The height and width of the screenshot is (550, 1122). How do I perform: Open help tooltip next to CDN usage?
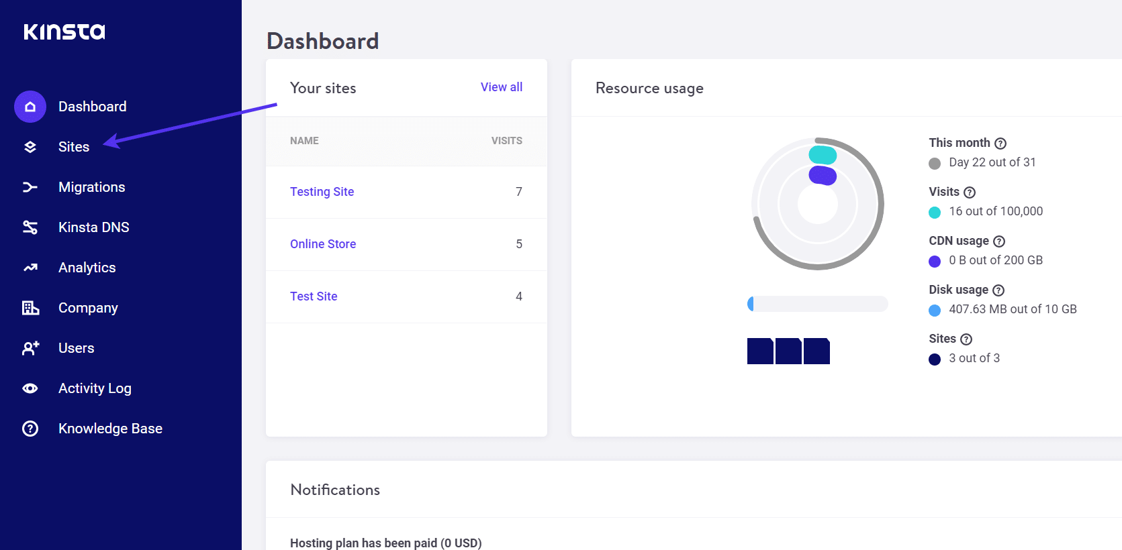click(999, 241)
